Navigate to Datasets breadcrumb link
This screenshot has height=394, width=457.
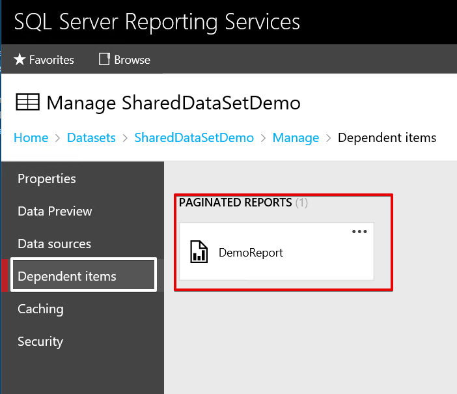click(91, 137)
